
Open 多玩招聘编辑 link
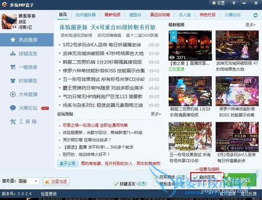(x=109, y=35)
